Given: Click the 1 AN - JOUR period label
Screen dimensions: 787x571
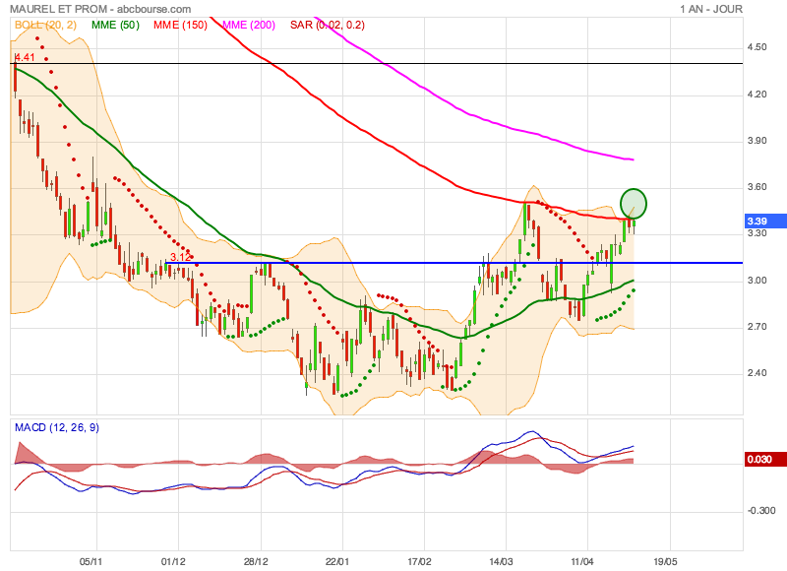Looking at the screenshot, I should pyautogui.click(x=710, y=9).
